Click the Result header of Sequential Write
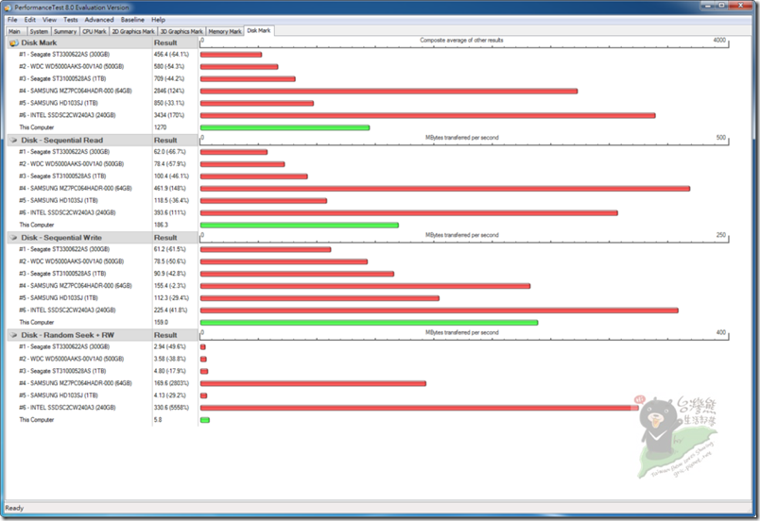This screenshot has height=521, width=760. point(165,238)
